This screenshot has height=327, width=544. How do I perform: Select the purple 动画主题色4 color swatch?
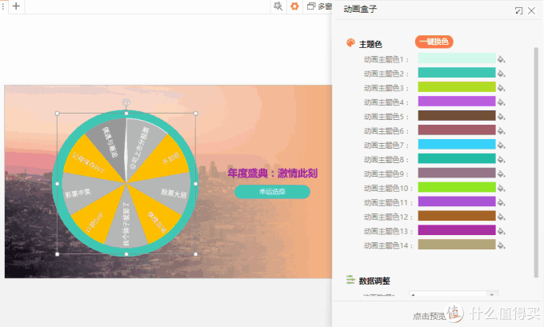tap(457, 102)
